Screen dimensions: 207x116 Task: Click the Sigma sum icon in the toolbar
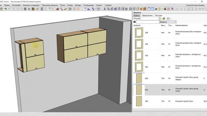45,9
